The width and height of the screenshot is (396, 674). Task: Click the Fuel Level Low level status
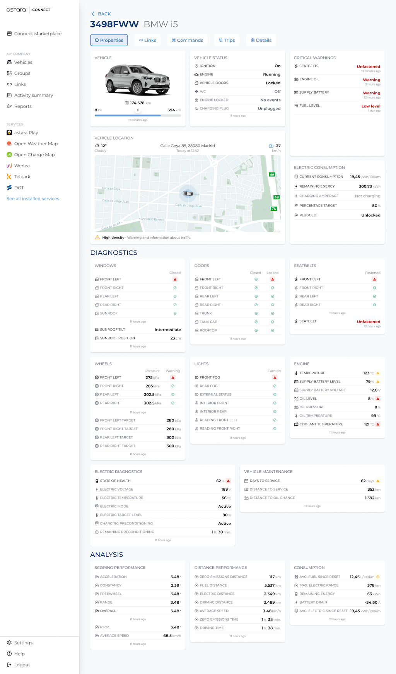pos(371,106)
